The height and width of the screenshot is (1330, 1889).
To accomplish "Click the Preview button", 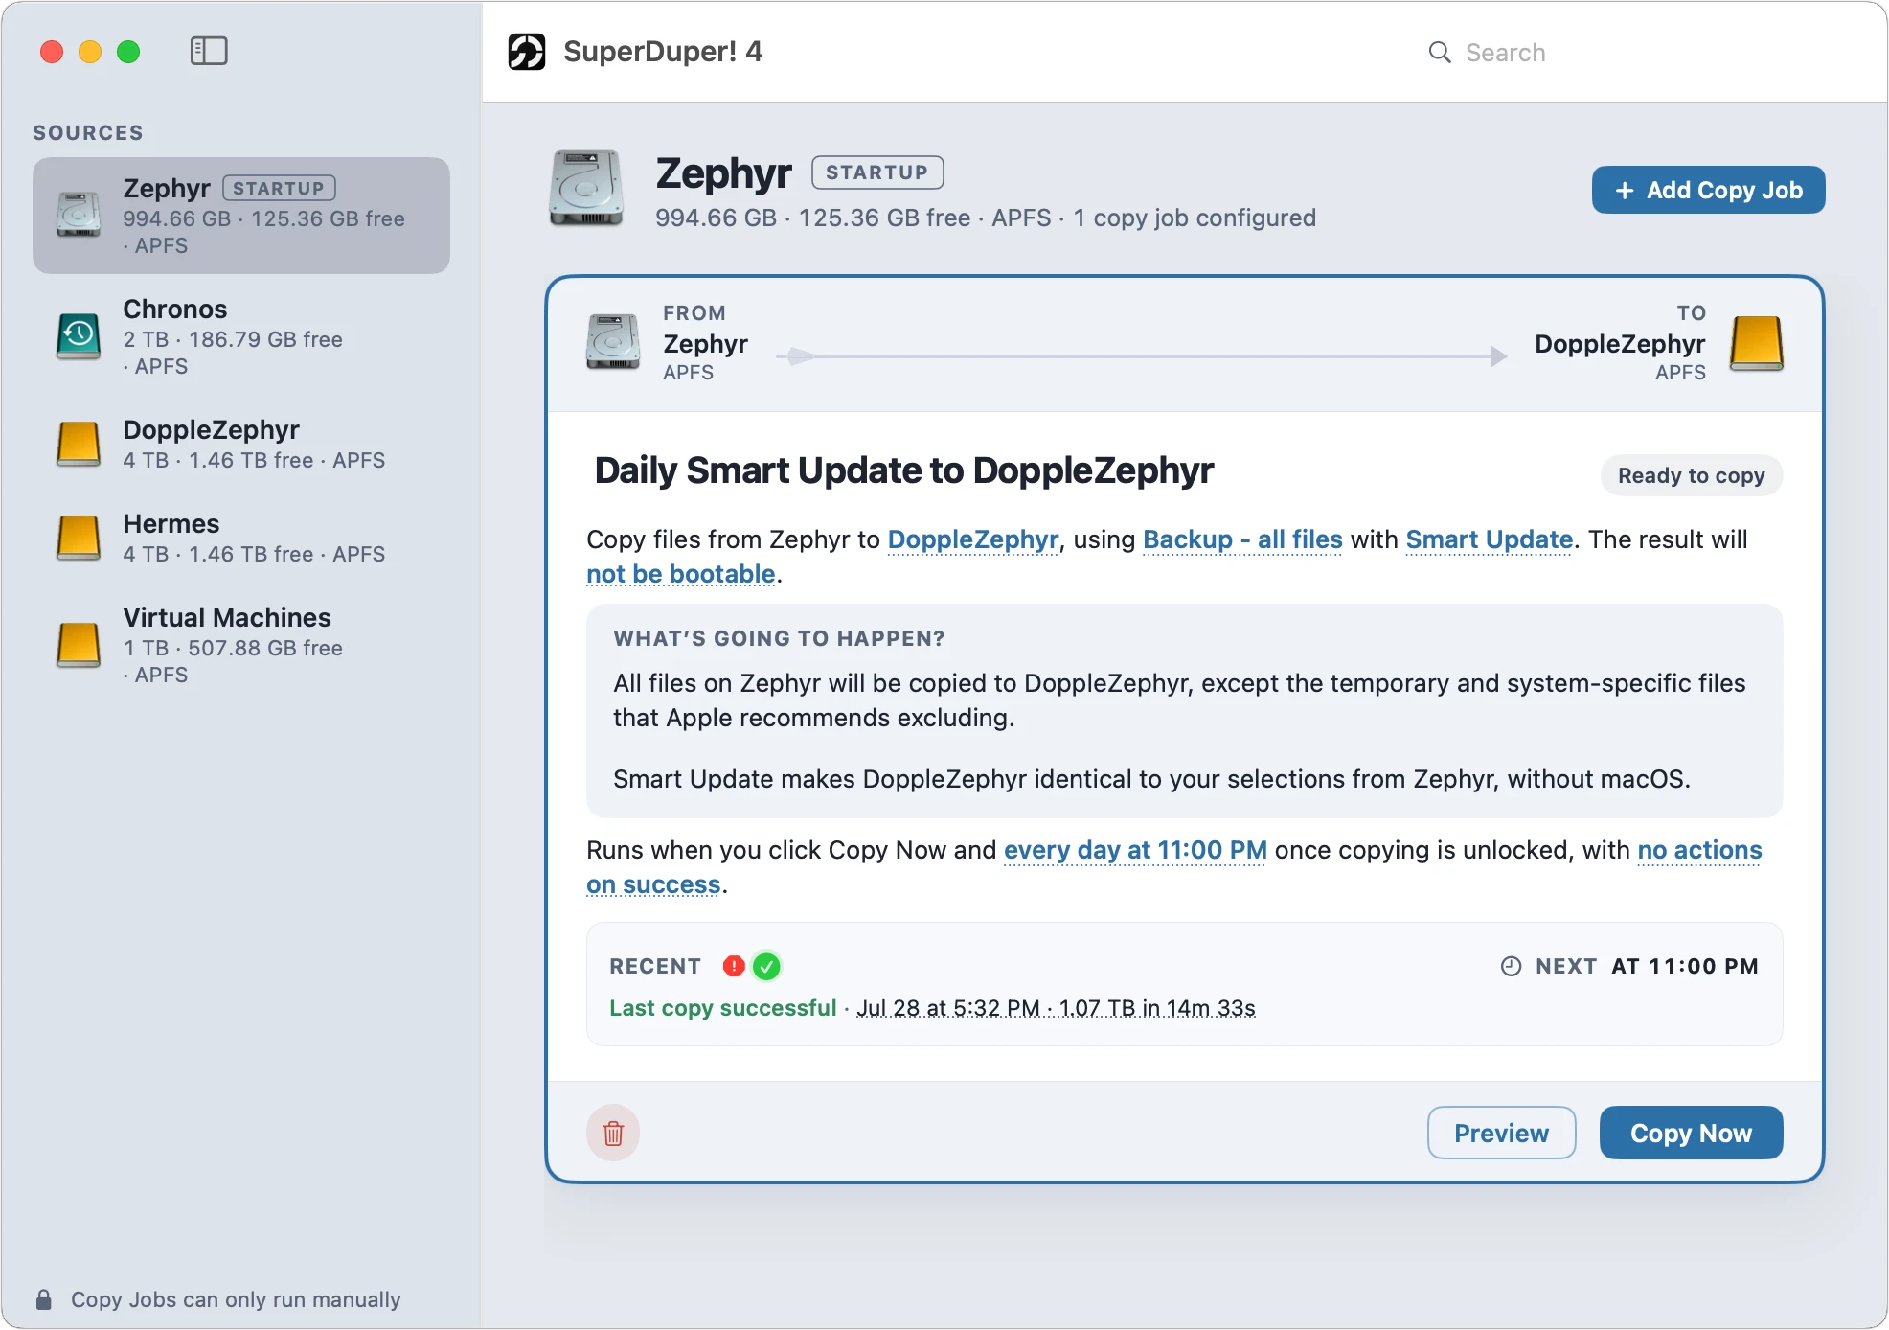I will pos(1501,1133).
